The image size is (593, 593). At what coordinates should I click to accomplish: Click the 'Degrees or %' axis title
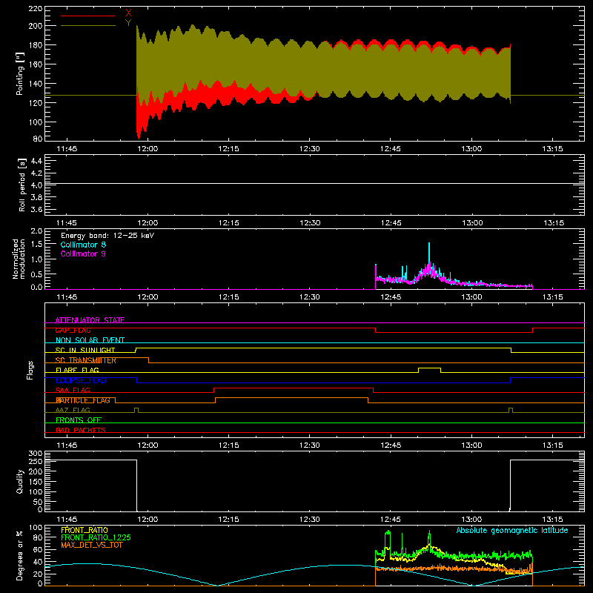point(20,555)
